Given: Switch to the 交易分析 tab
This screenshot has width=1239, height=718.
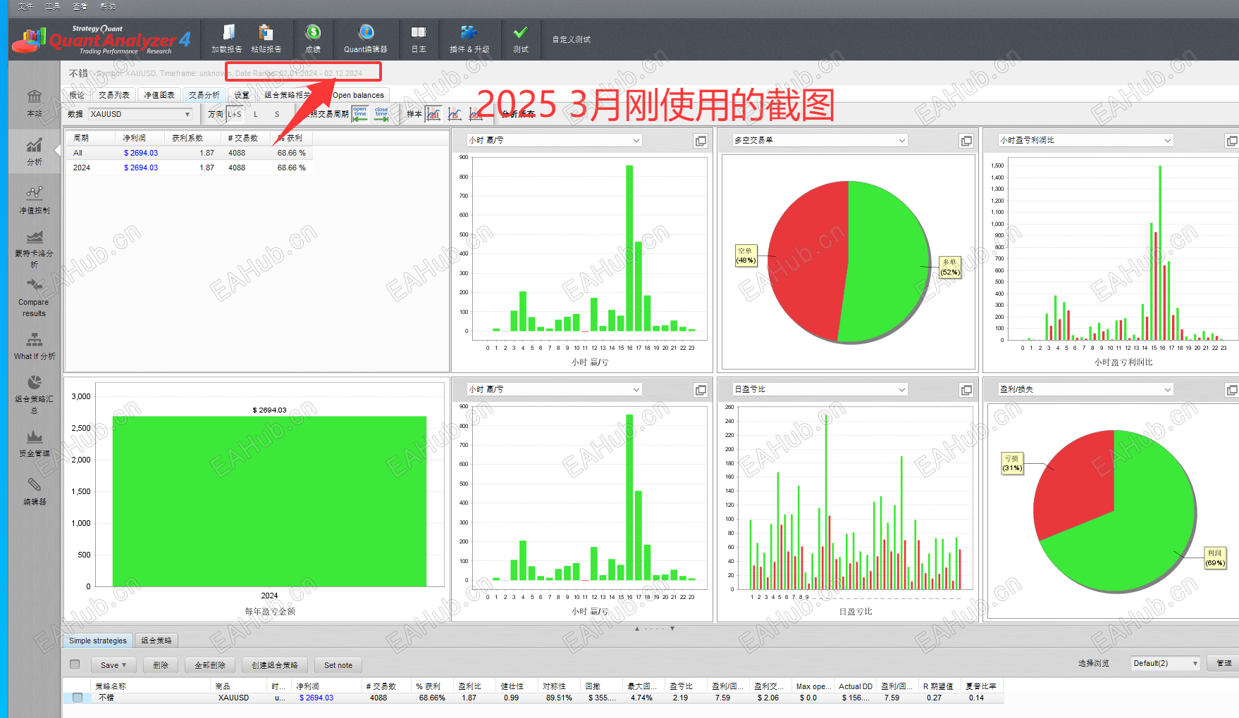Looking at the screenshot, I should (204, 95).
